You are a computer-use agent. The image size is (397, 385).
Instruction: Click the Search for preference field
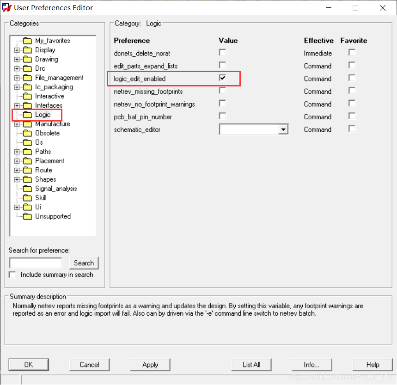tap(36, 263)
